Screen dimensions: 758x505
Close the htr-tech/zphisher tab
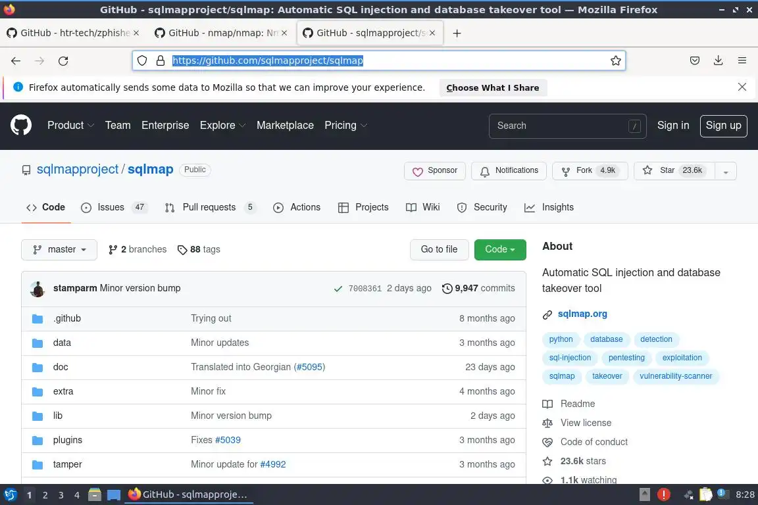136,33
